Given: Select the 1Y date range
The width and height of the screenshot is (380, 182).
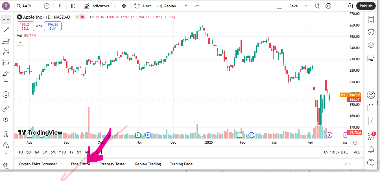Looking at the screenshot, I should pos(71,152).
